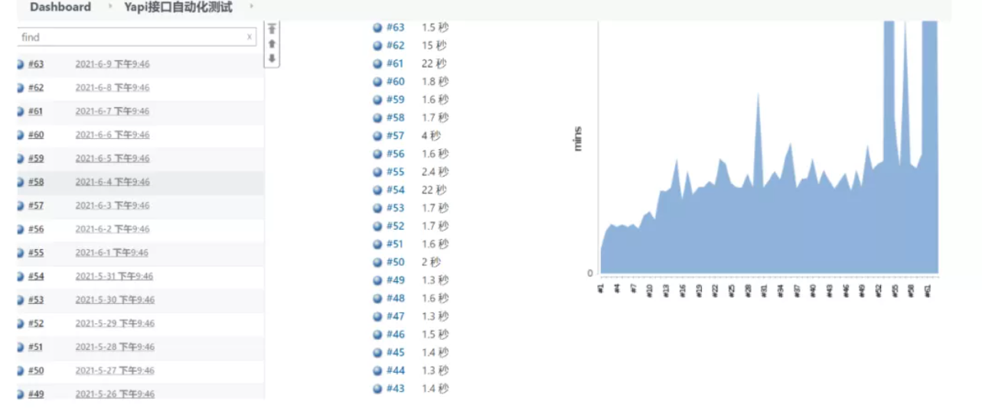Click the scroll-to-top icon in build history
The height and width of the screenshot is (411, 982).
272,29
